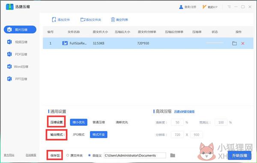Open the hamburger menu icon in title bar
This screenshot has width=257, height=163.
click(x=229, y=7)
